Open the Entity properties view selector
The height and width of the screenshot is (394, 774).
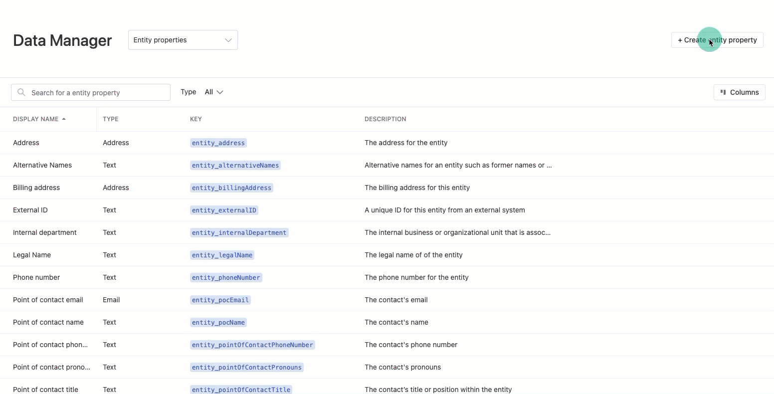point(183,40)
